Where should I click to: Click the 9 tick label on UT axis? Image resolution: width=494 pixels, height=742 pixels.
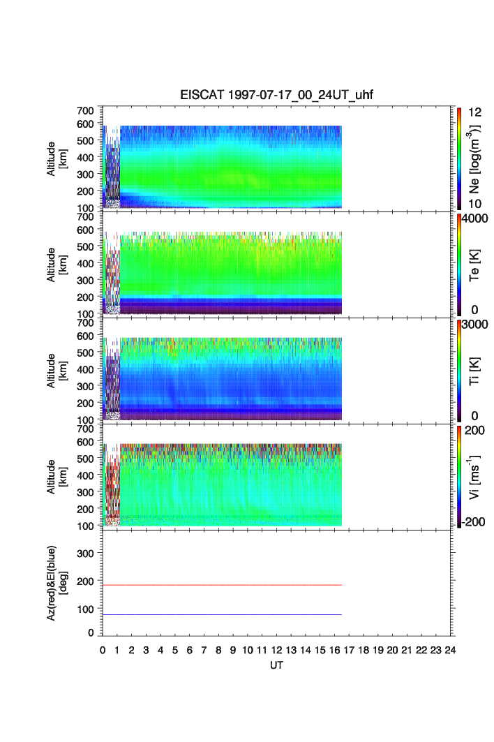pos(233,650)
